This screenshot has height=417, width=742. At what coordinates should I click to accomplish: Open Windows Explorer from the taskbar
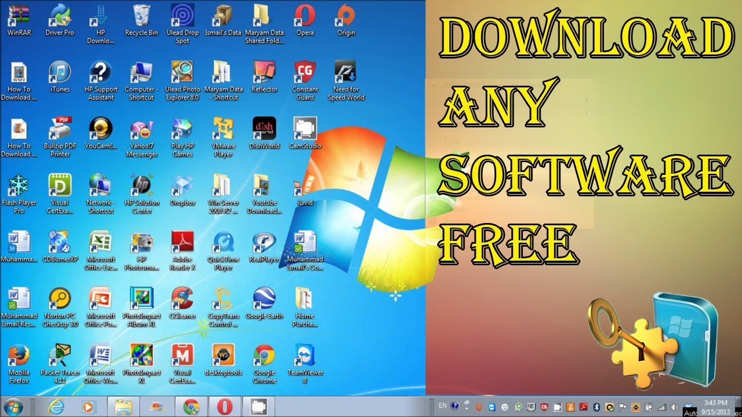coord(123,407)
